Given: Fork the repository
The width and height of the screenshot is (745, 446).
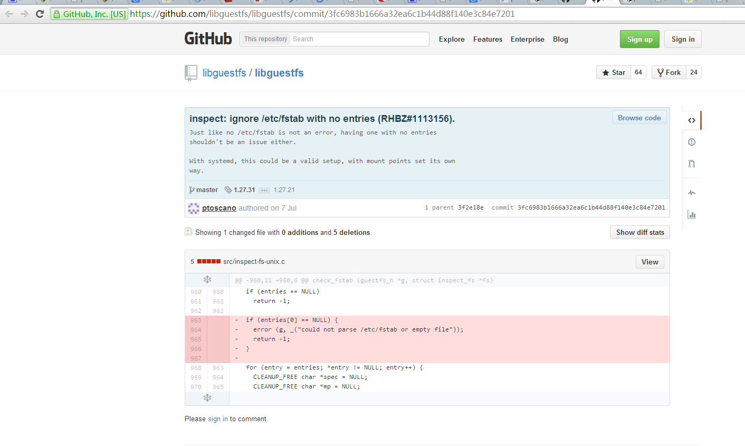Looking at the screenshot, I should [x=668, y=72].
